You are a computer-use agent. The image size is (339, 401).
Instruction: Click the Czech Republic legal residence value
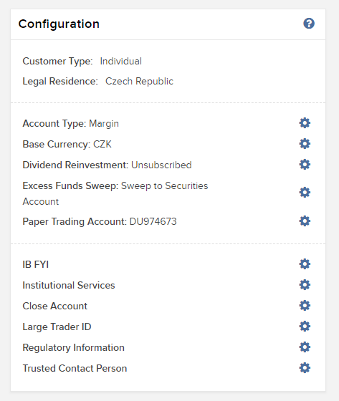coord(139,82)
